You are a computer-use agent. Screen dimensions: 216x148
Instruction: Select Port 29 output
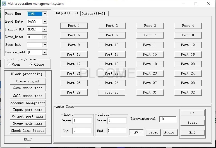pos(74,93)
